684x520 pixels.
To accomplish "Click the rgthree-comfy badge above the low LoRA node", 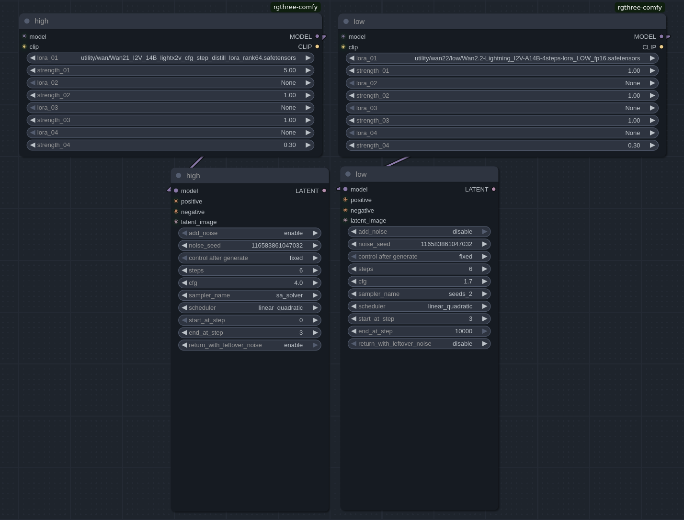I will 639,7.
